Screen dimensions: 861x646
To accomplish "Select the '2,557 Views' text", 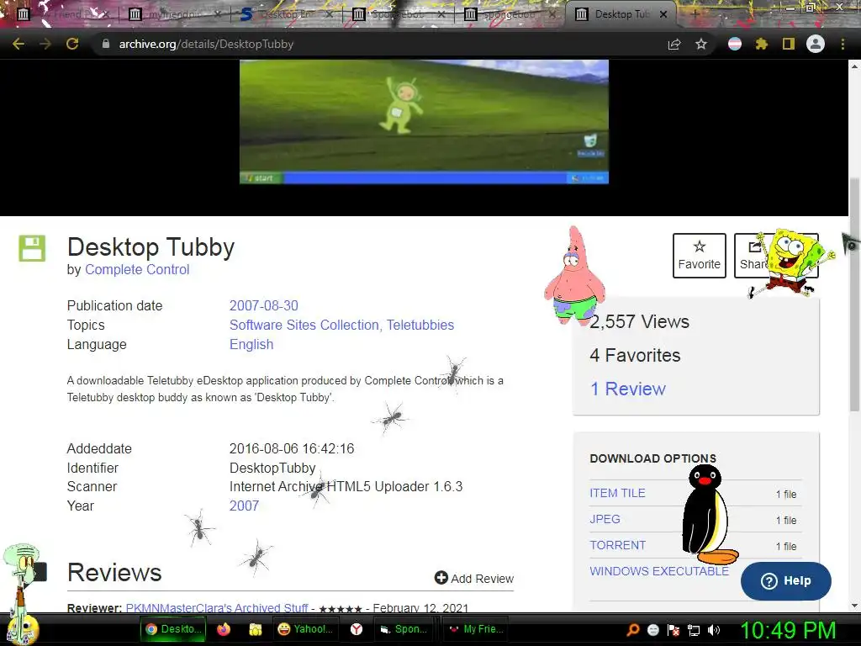I will point(639,322).
